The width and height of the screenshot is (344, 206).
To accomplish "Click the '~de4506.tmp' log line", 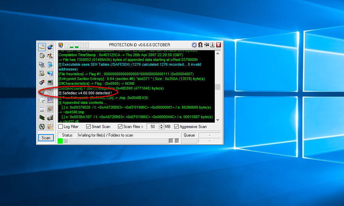I will [x=71, y=112].
